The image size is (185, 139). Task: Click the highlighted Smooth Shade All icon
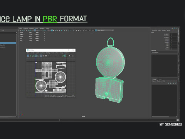52,31
